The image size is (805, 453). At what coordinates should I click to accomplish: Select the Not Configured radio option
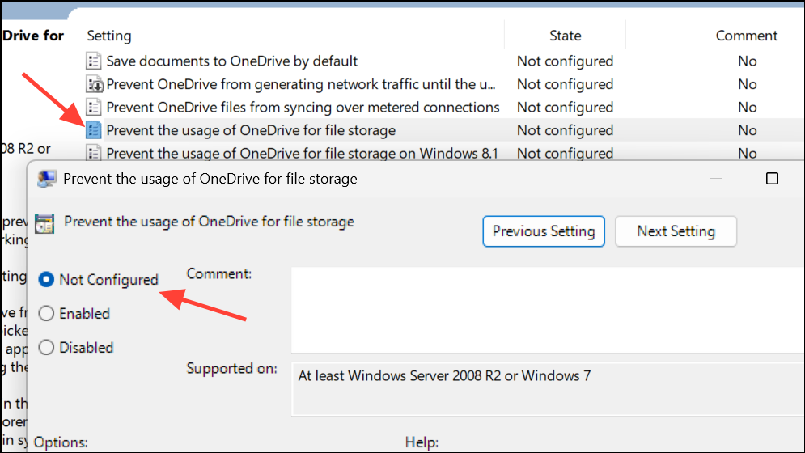[x=46, y=279]
